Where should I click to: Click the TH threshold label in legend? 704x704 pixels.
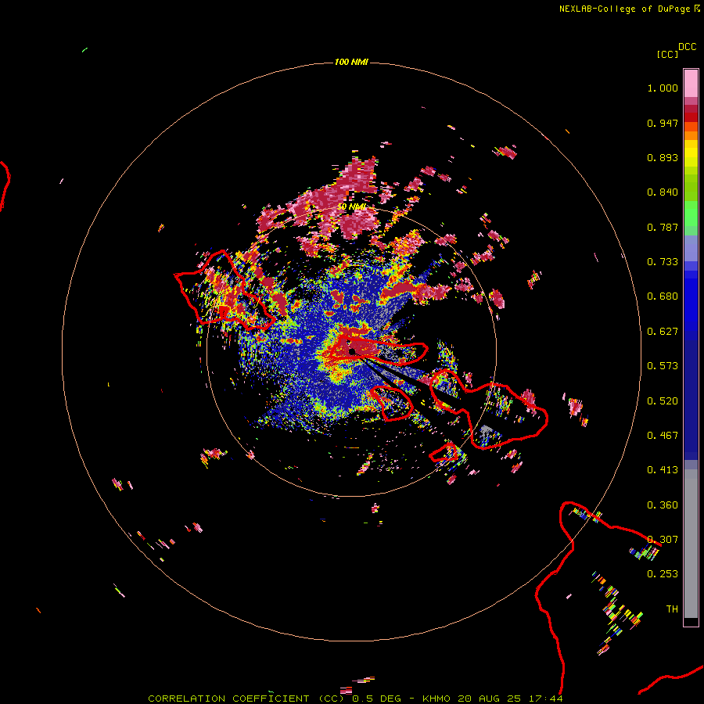[672, 609]
